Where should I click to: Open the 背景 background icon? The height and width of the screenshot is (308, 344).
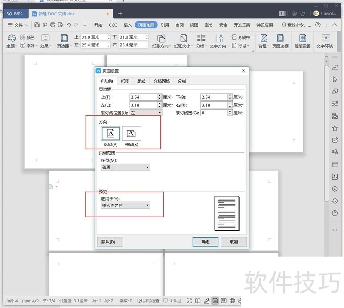click(x=264, y=41)
